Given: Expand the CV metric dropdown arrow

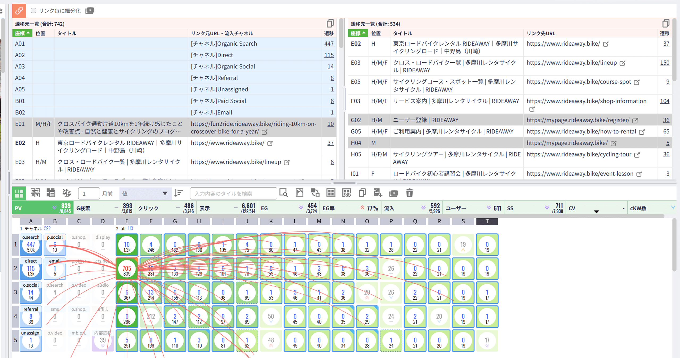Looking at the screenshot, I should tap(596, 212).
